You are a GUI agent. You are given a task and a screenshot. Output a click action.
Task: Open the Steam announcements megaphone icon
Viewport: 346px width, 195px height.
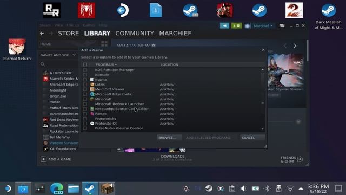tap(225, 26)
